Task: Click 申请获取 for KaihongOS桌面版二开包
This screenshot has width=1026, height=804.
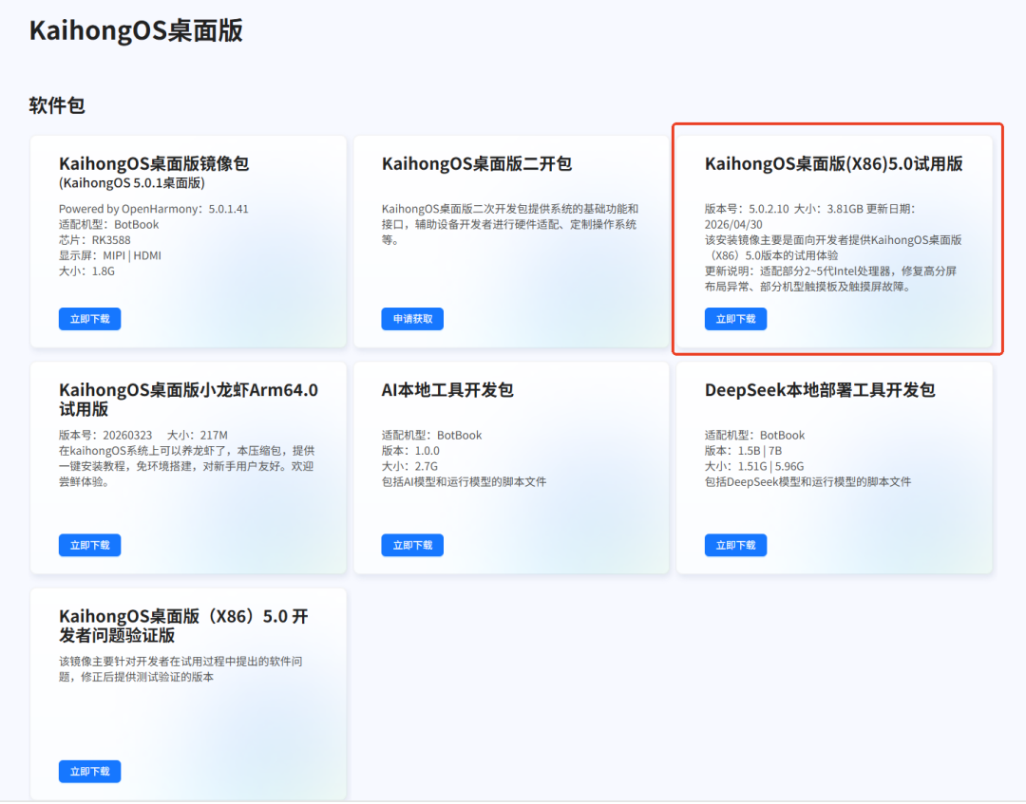Action: [x=412, y=319]
